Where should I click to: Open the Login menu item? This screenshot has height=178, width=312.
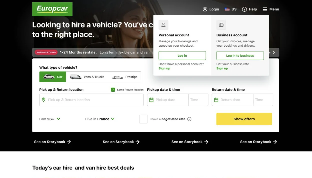pos(211,9)
